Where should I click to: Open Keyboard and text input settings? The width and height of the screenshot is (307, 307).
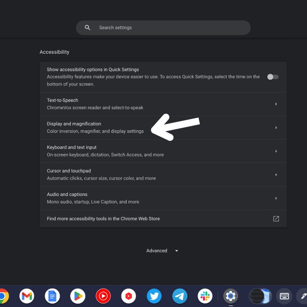tap(163, 151)
